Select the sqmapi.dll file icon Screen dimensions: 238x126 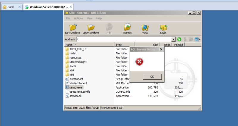[67, 96]
